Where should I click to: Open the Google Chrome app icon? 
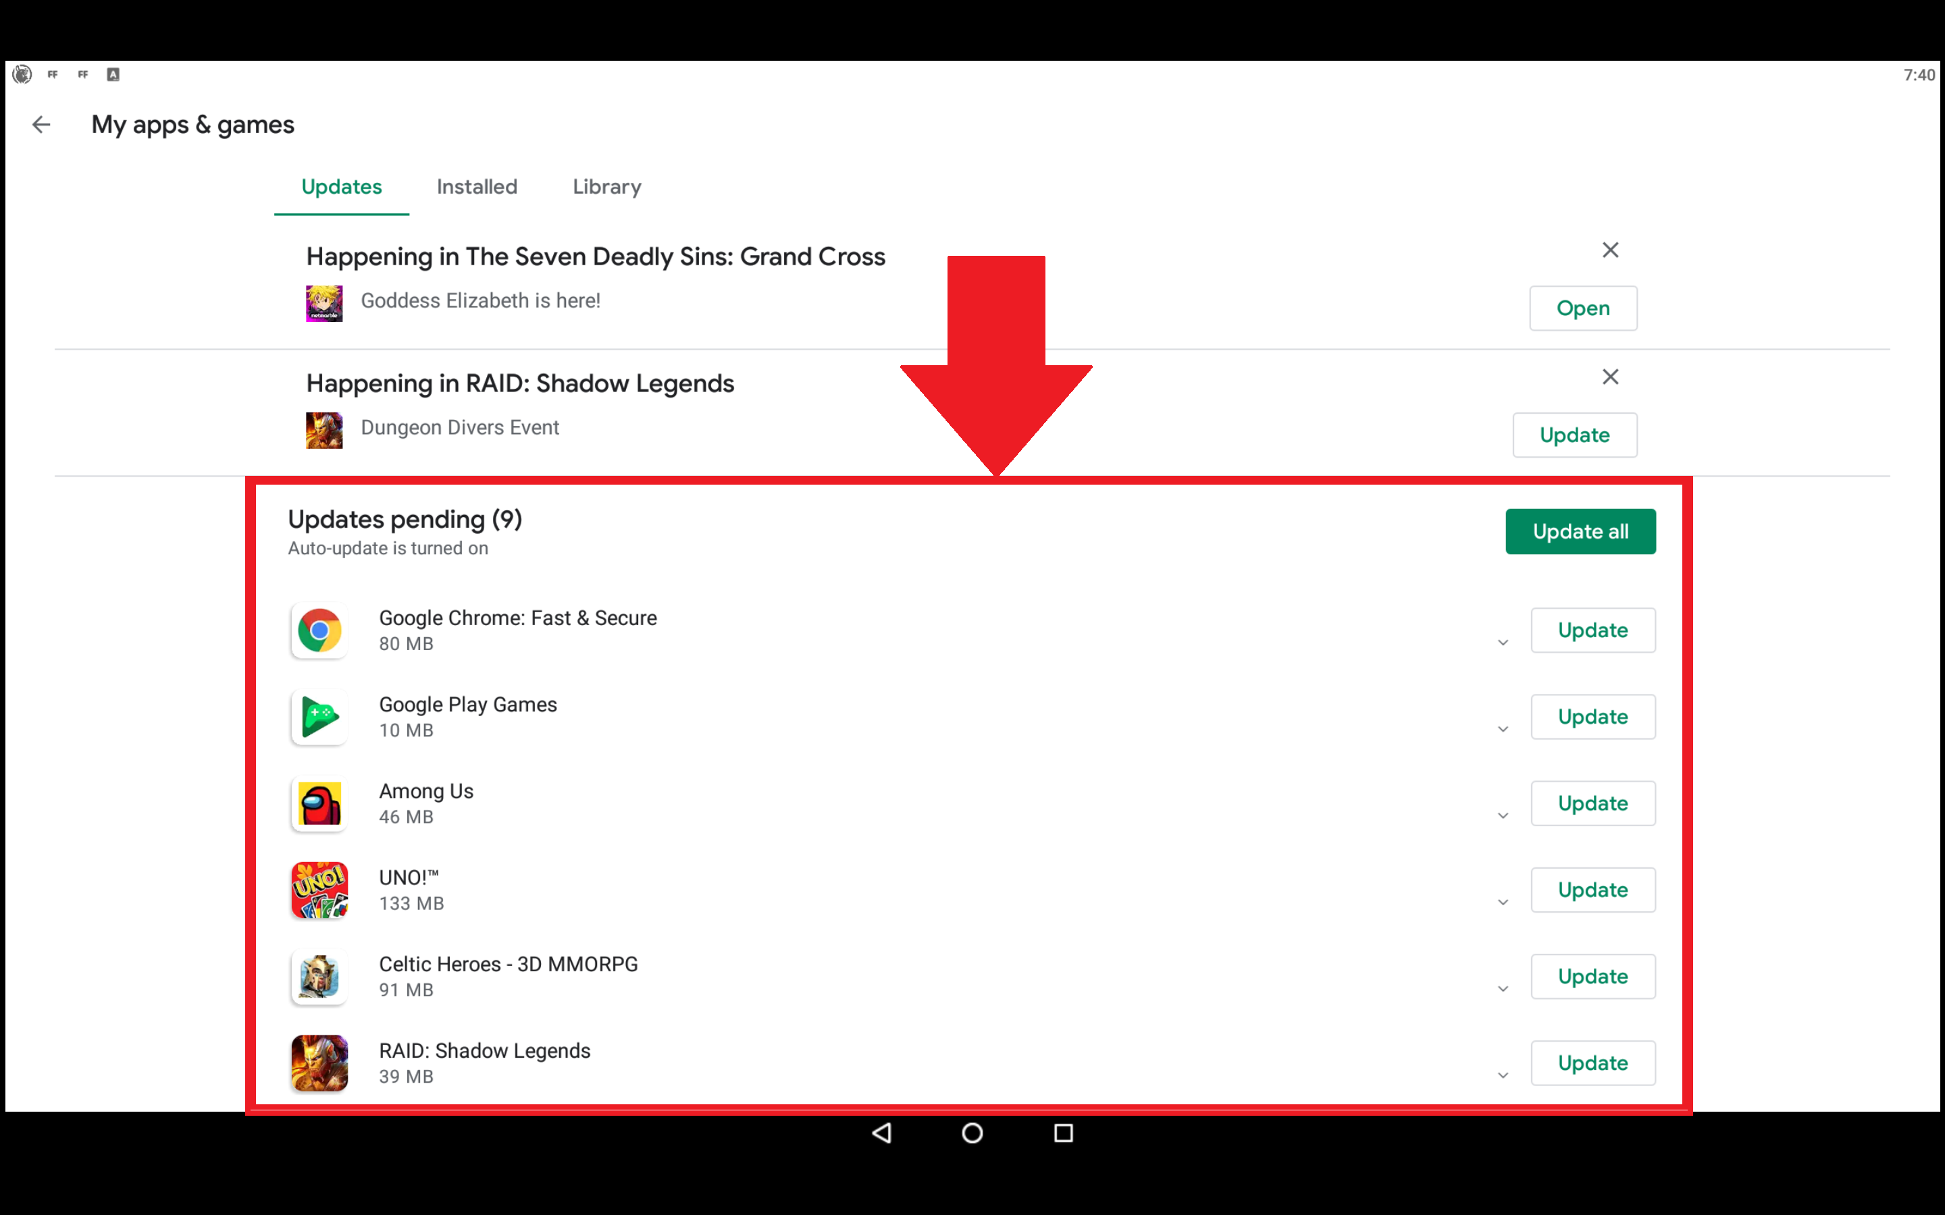coord(319,631)
